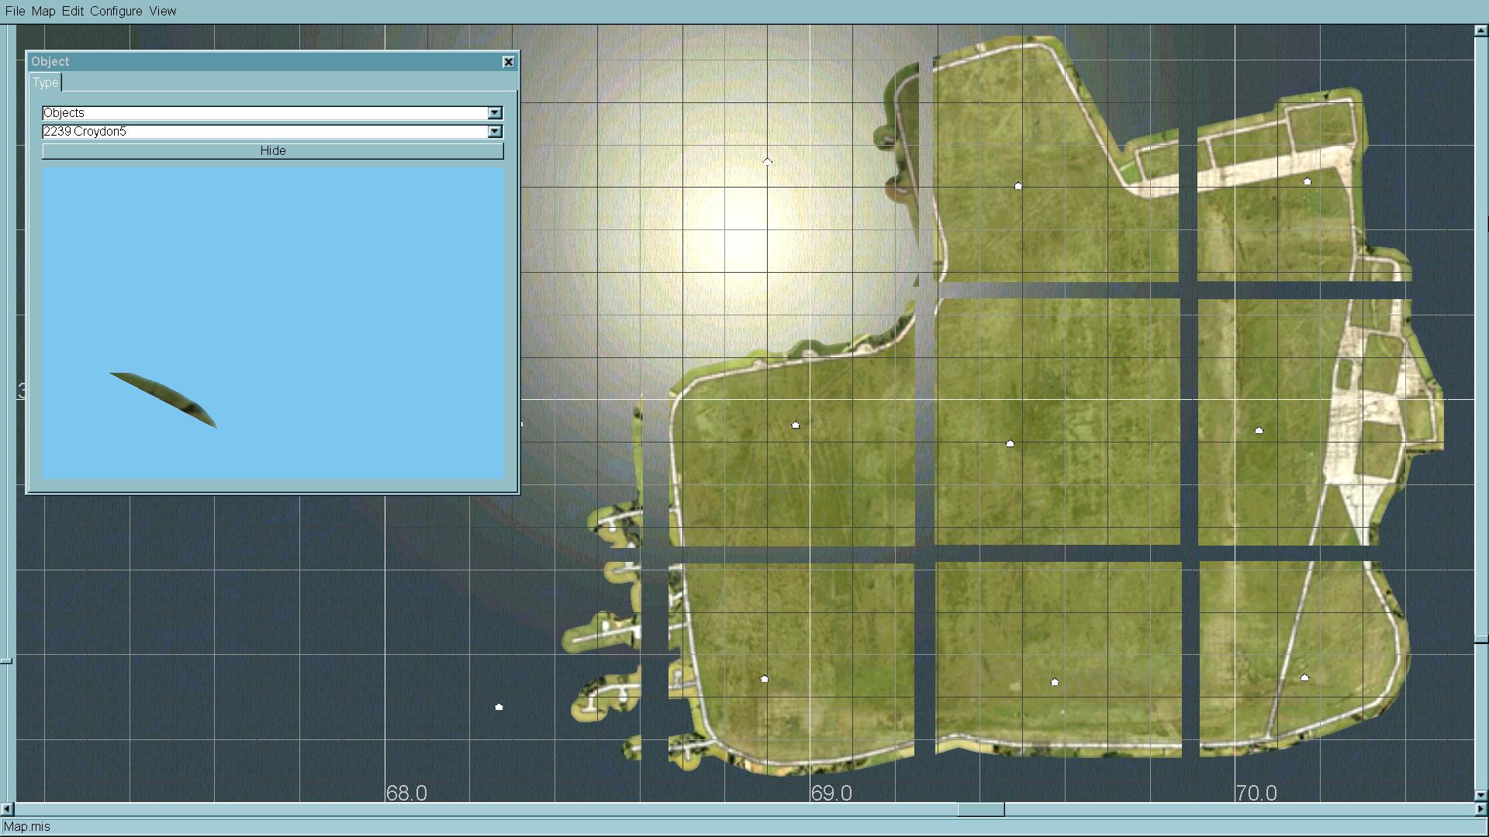
Task: Click the object marker on the bottom-right map tile
Action: tap(1304, 677)
